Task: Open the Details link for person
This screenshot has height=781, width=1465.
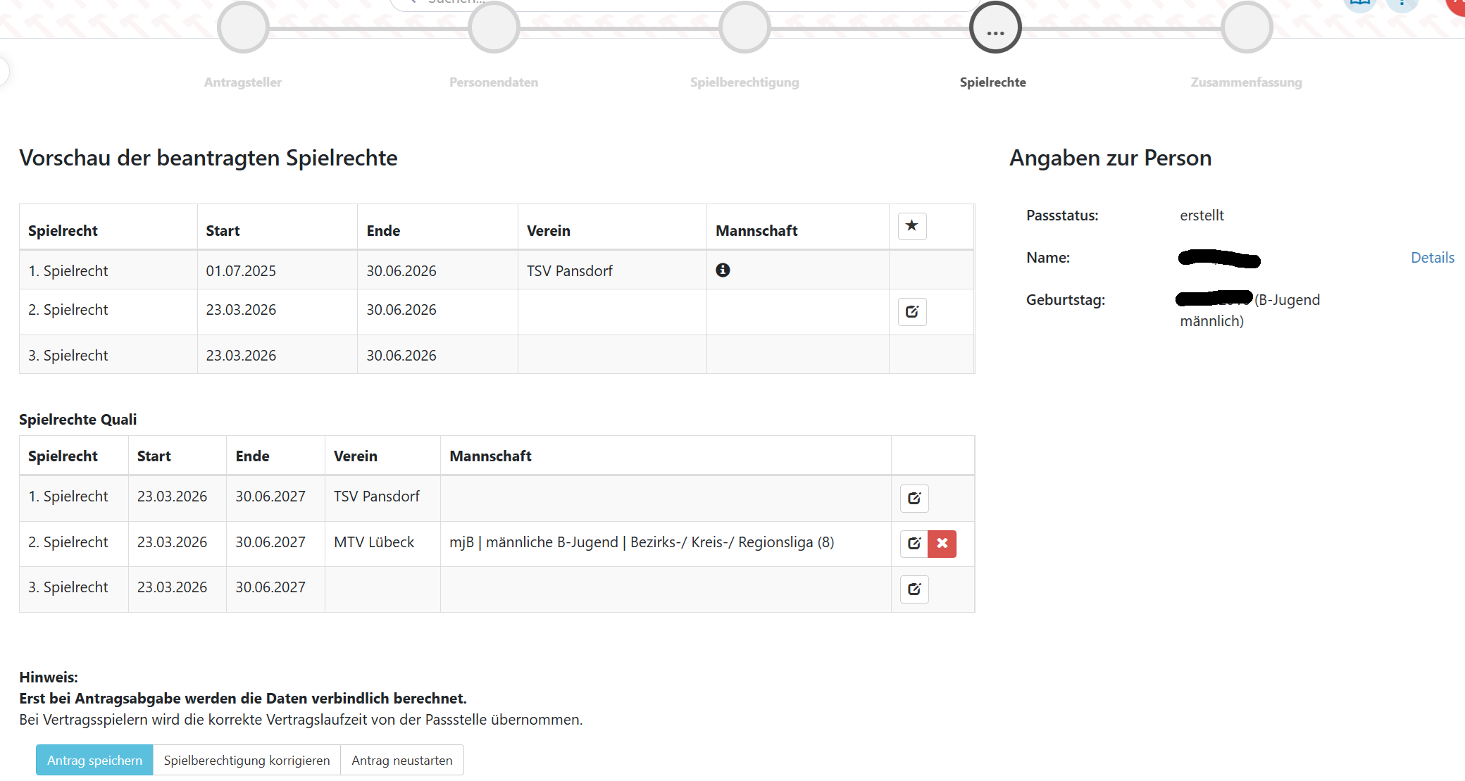Action: coord(1432,257)
